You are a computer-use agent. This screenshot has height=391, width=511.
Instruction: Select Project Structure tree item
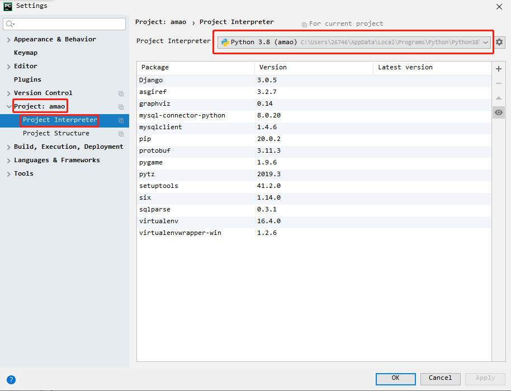(56, 133)
